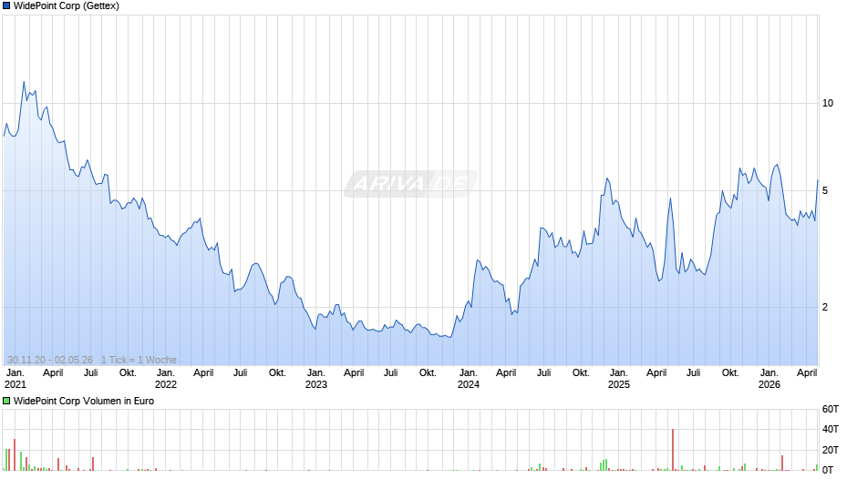Click the green volume legend square
This screenshot has height=479, width=857.
click(6, 401)
